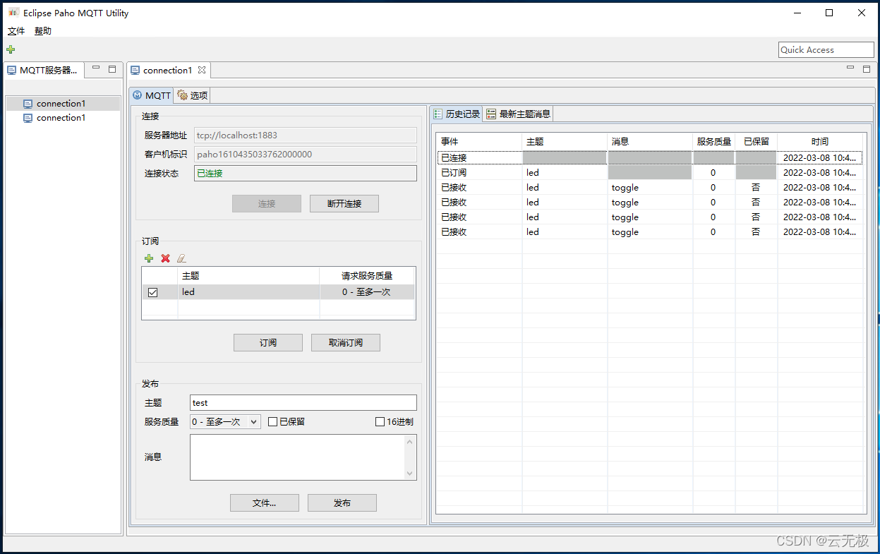This screenshot has width=880, height=554.
Task: Click the 发布 publish button
Action: tap(342, 502)
